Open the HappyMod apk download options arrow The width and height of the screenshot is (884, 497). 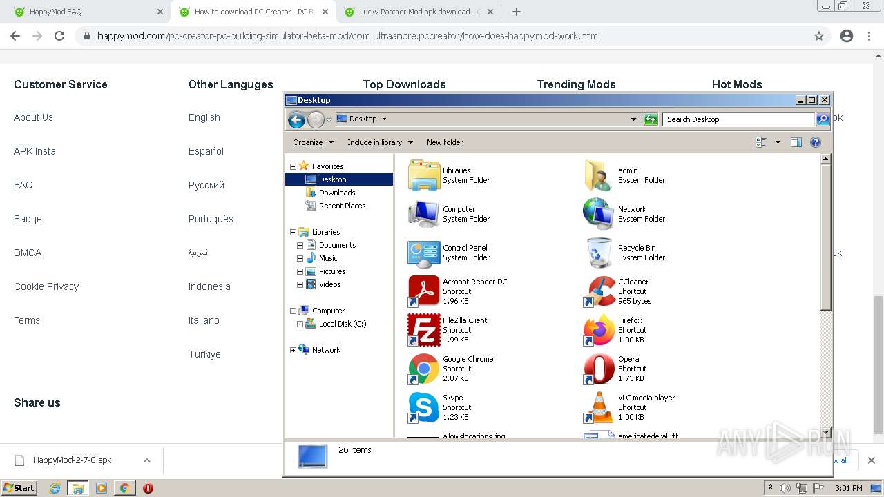pos(146,460)
